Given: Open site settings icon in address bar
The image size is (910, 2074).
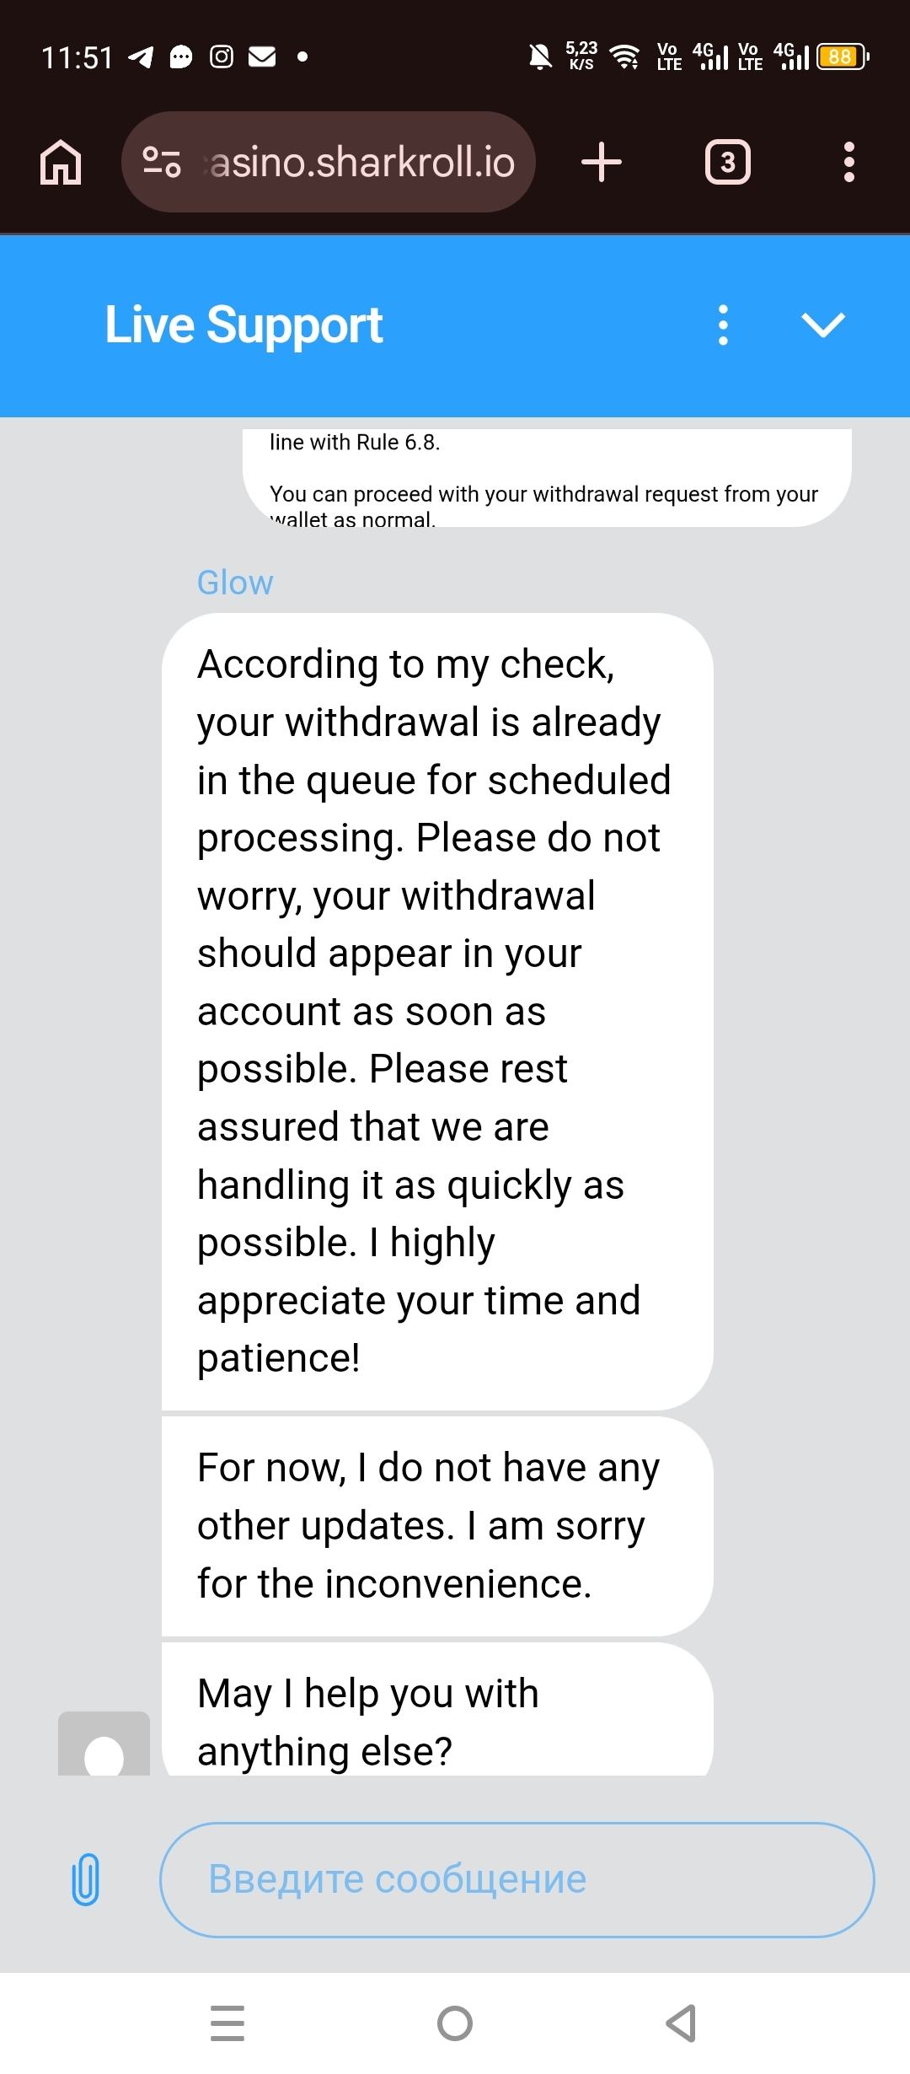Looking at the screenshot, I should 162,162.
